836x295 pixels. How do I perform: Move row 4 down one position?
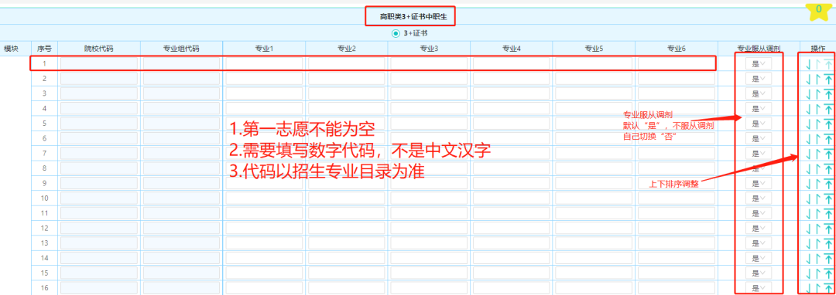point(808,109)
